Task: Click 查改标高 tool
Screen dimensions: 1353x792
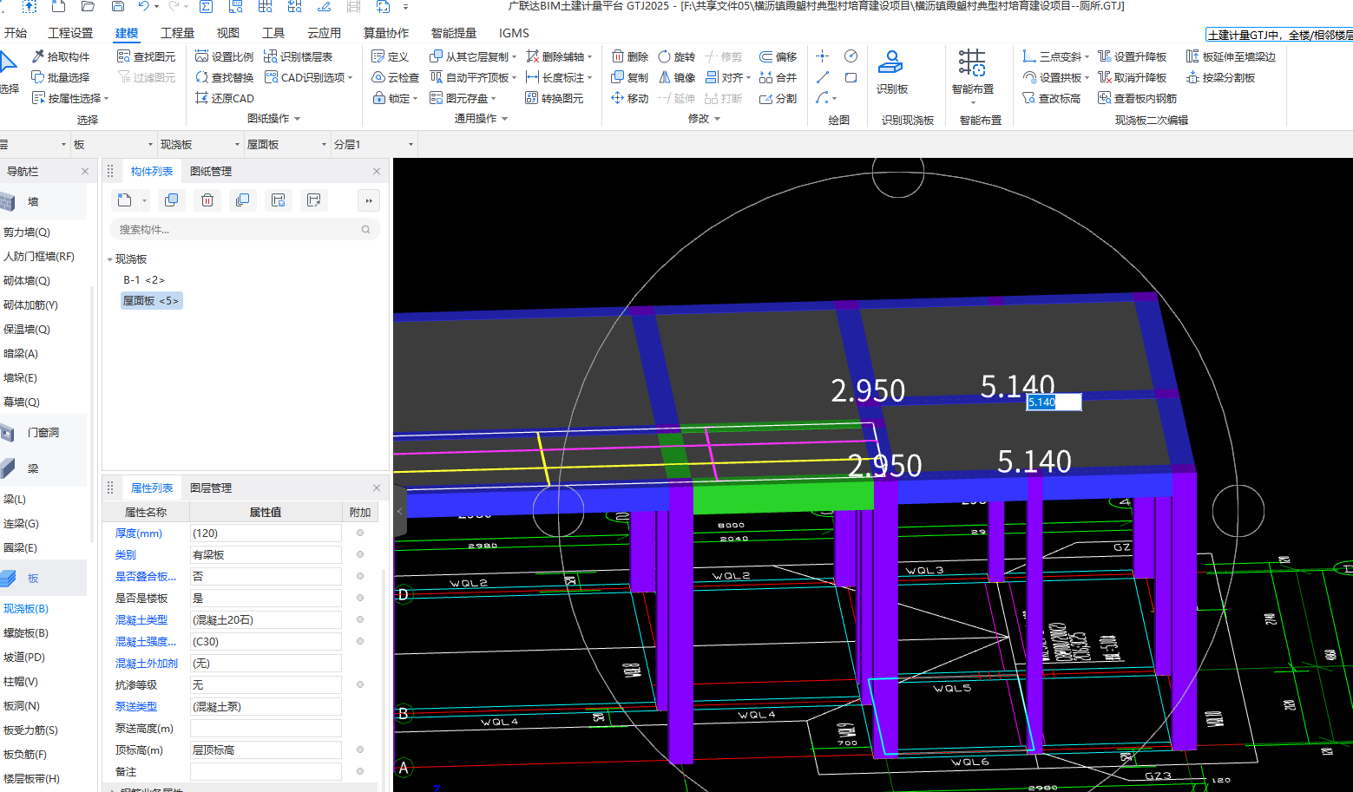Action: click(x=1052, y=98)
